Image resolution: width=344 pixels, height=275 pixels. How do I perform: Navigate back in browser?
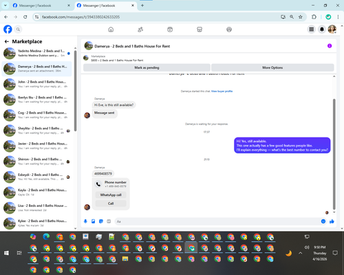[x=6, y=17]
